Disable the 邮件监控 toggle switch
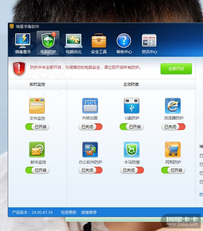Image resolution: width=203 pixels, height=231 pixels. click(37, 170)
